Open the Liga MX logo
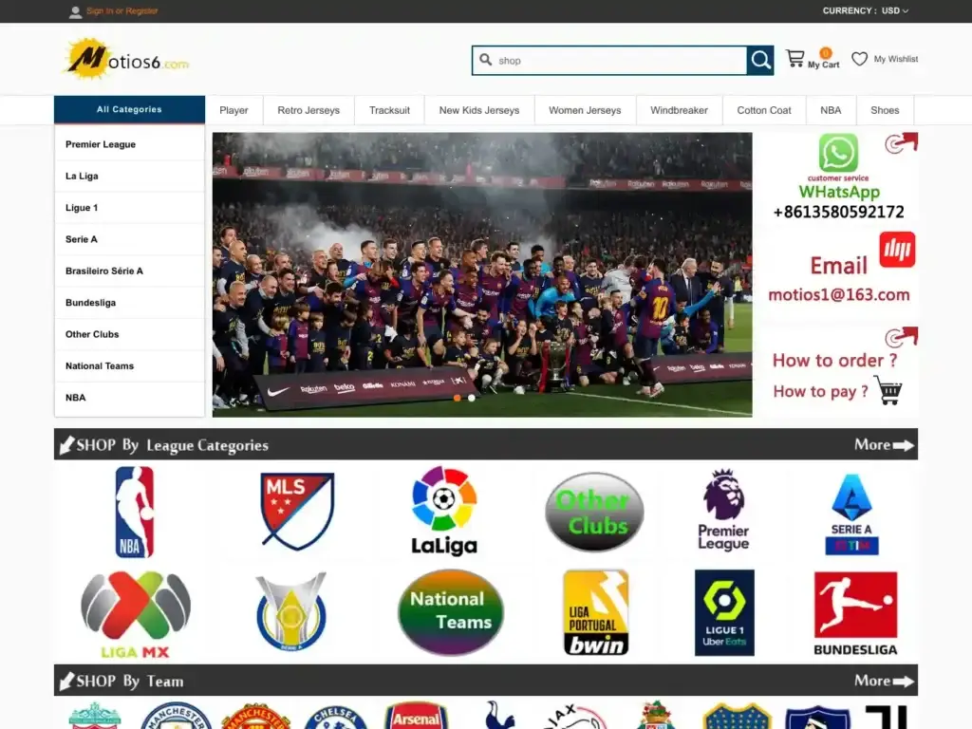 coord(135,613)
